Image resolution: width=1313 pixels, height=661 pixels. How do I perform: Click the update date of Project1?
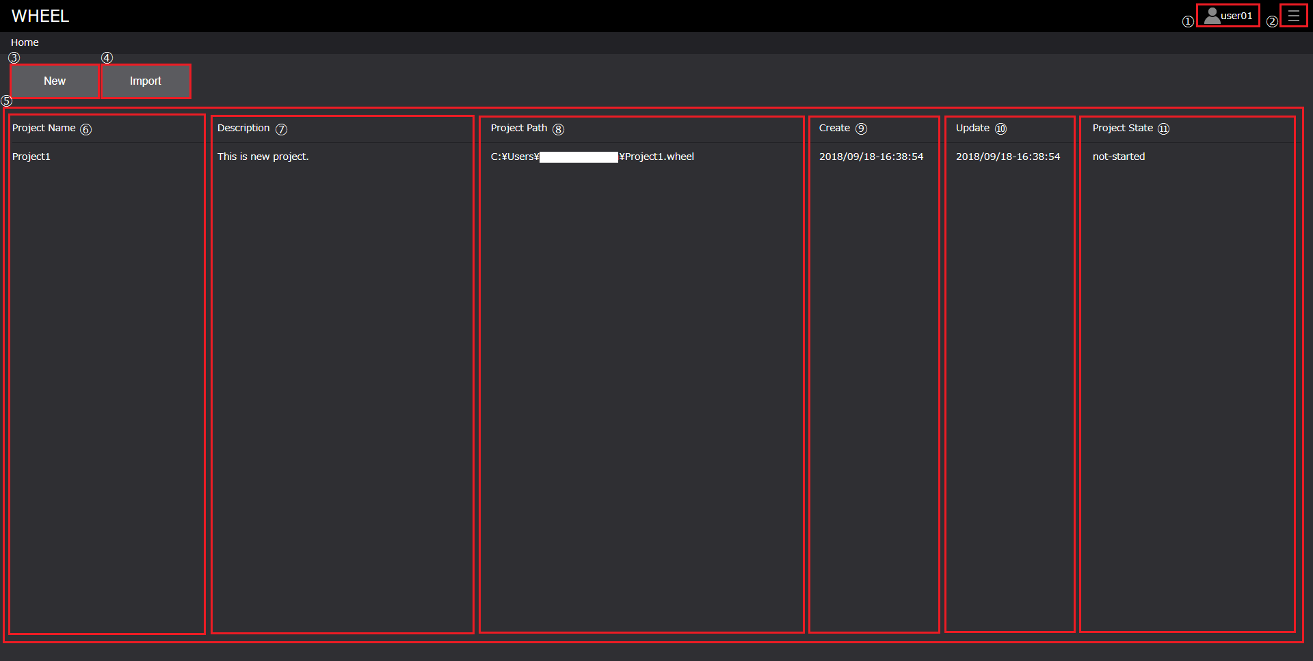pos(1008,157)
